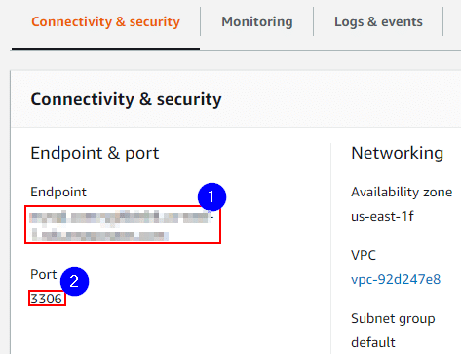461x354 pixels.
Task: Click the hyphen ending the first endpoint line
Action: [211, 217]
